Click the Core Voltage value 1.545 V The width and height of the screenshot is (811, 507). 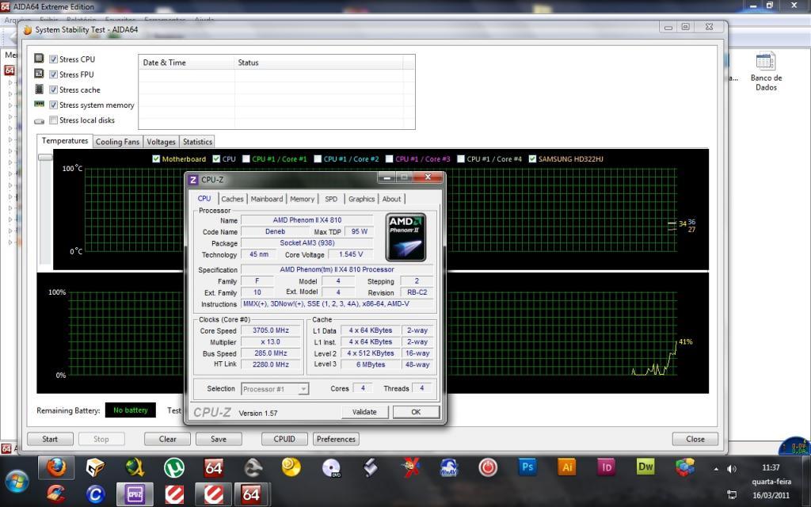click(x=351, y=254)
